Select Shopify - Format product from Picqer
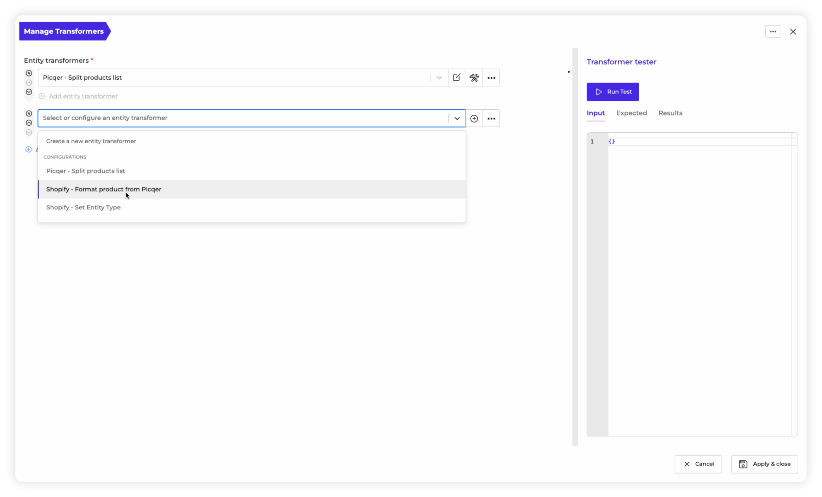Viewport: 822px width, 497px height. [252, 189]
